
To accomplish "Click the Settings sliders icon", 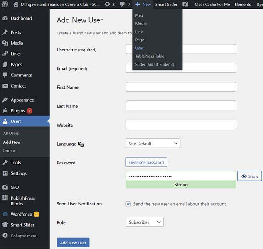I will [x=5, y=173].
